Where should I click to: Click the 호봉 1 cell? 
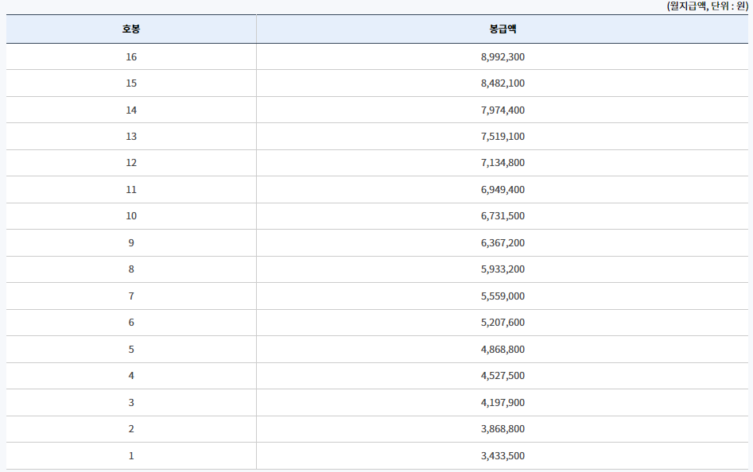click(x=131, y=455)
